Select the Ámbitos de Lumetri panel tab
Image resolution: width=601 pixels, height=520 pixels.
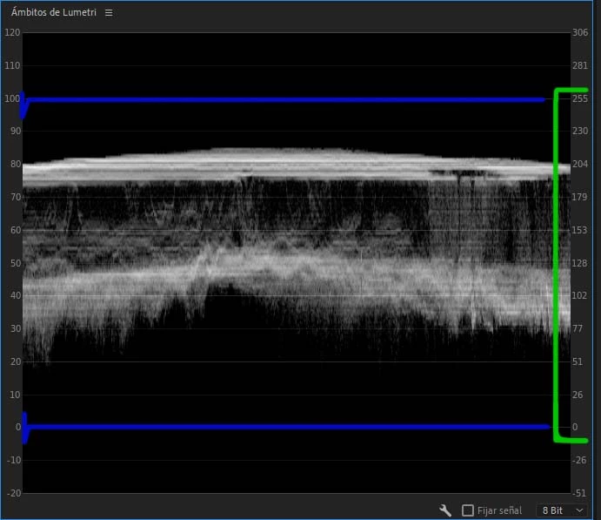pos(54,13)
